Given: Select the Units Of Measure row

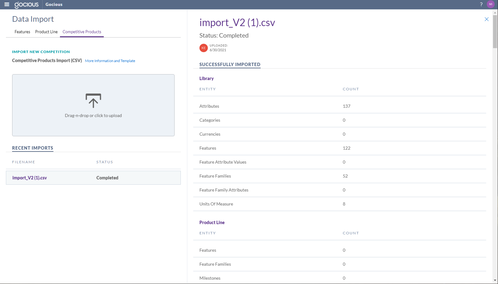Looking at the screenshot, I should tap(340, 204).
